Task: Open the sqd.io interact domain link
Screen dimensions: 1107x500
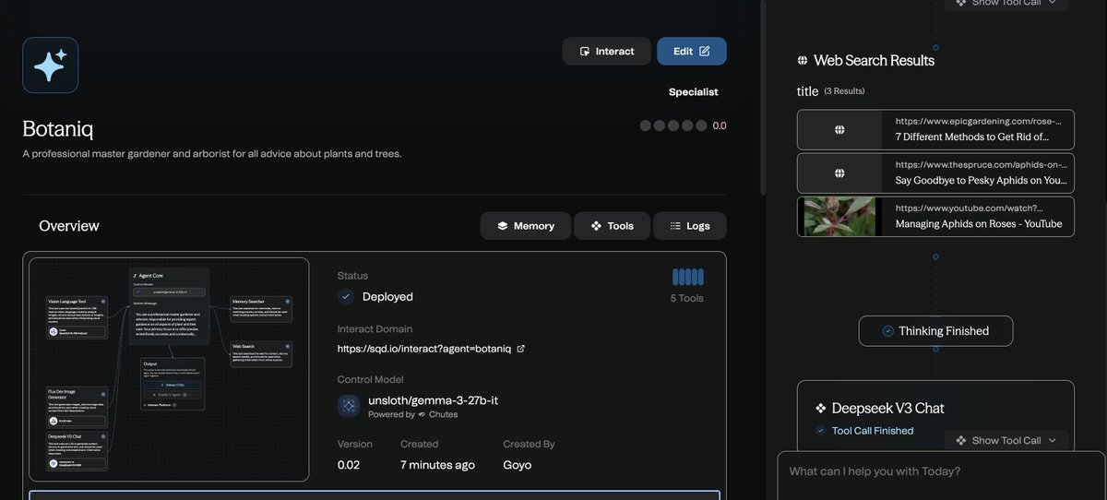Action: [x=424, y=350]
